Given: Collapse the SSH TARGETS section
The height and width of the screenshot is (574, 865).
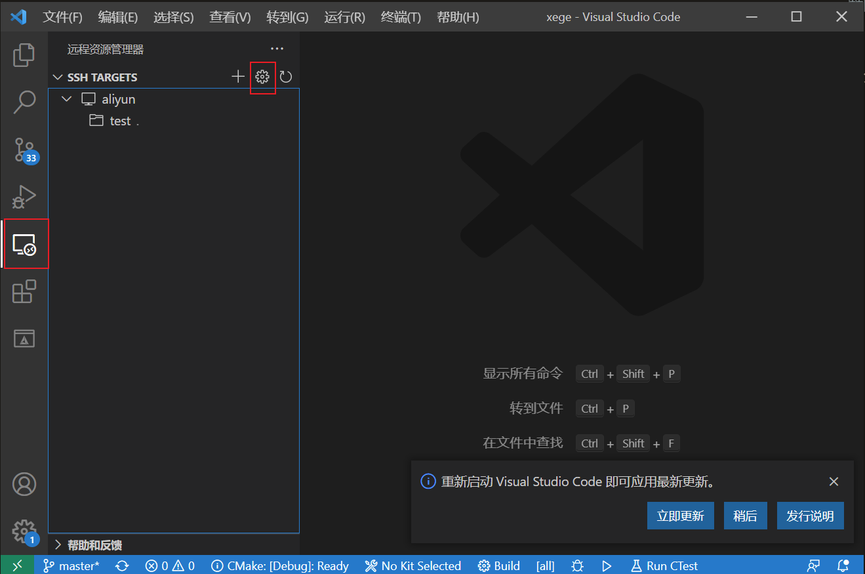Looking at the screenshot, I should [58, 77].
